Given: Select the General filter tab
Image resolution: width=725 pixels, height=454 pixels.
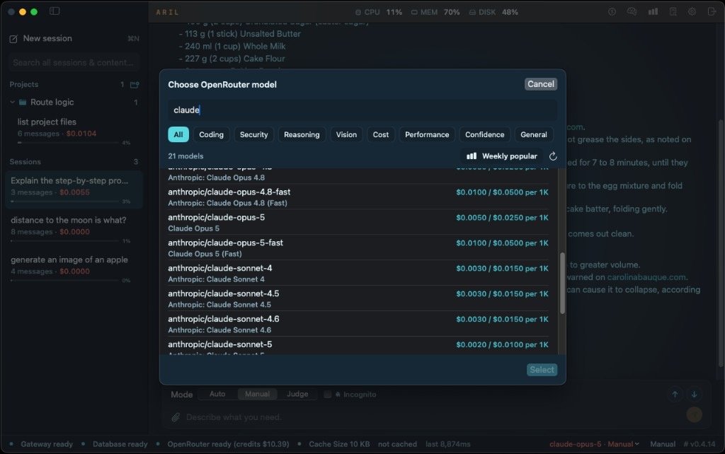Looking at the screenshot, I should pos(534,134).
